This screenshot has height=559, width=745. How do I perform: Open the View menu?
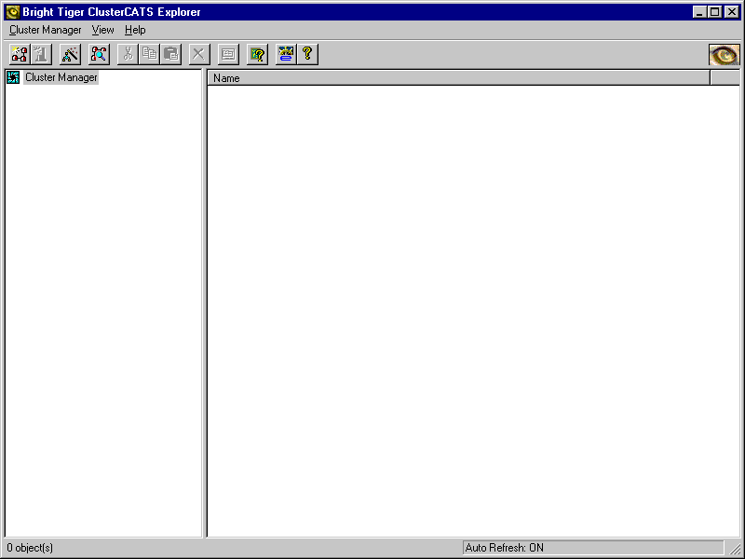tap(102, 30)
